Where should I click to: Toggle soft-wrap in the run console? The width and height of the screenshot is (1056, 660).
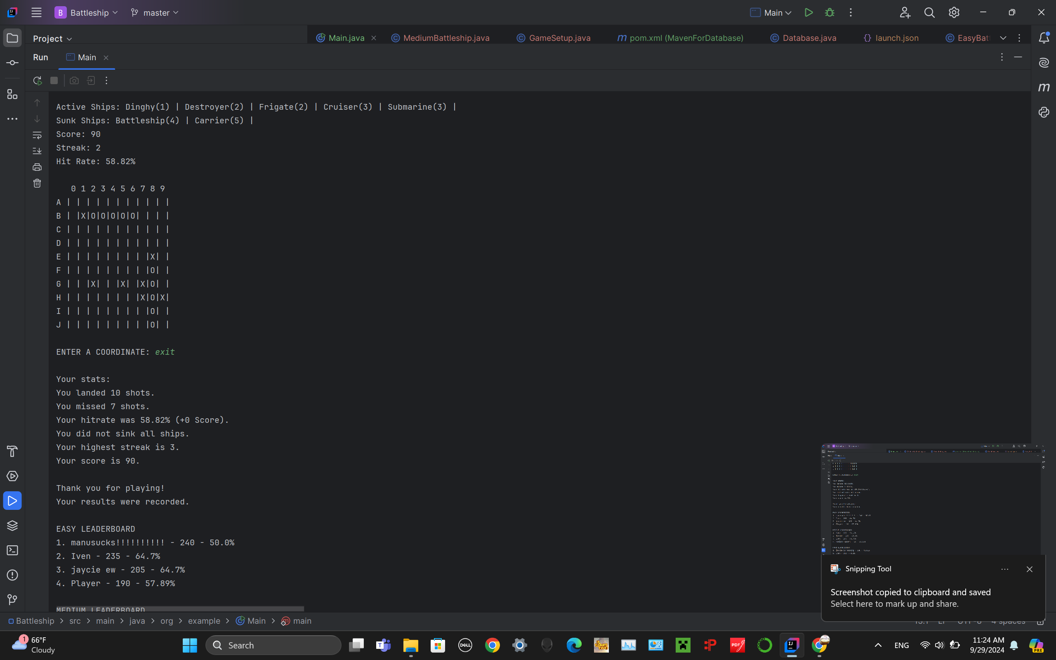click(37, 135)
